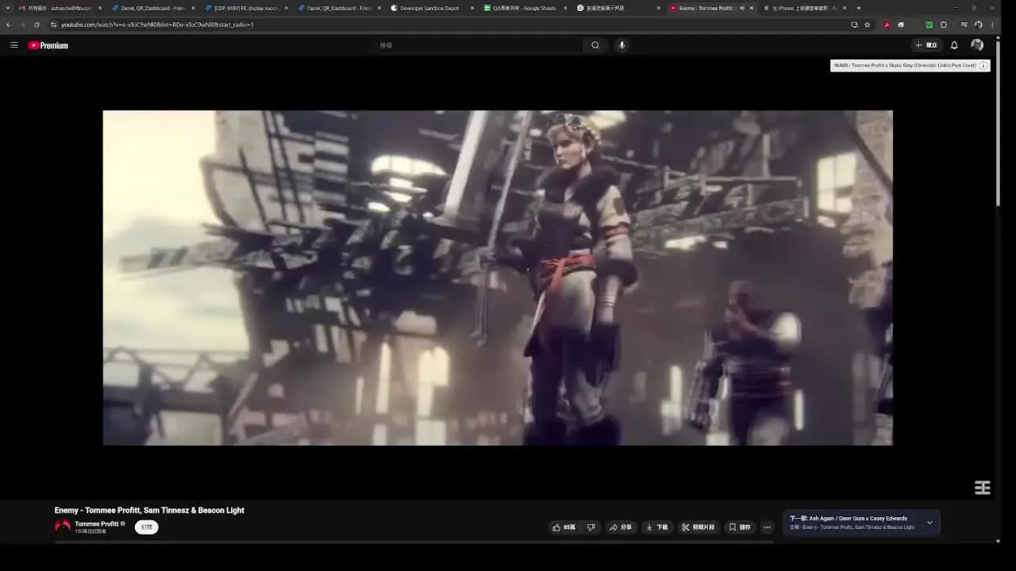
Task: Click the share arrow button
Action: (x=620, y=527)
